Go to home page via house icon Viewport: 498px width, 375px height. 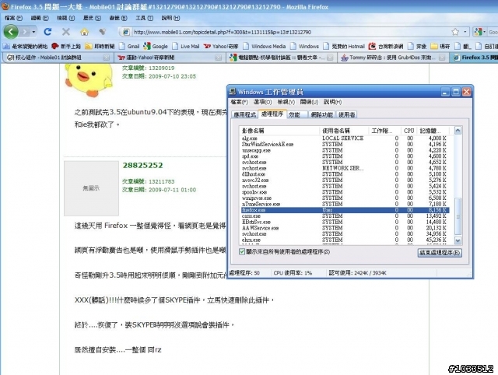(x=84, y=32)
